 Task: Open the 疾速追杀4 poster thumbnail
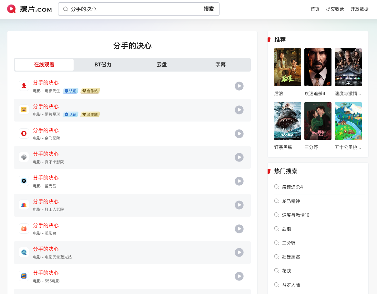click(x=318, y=67)
